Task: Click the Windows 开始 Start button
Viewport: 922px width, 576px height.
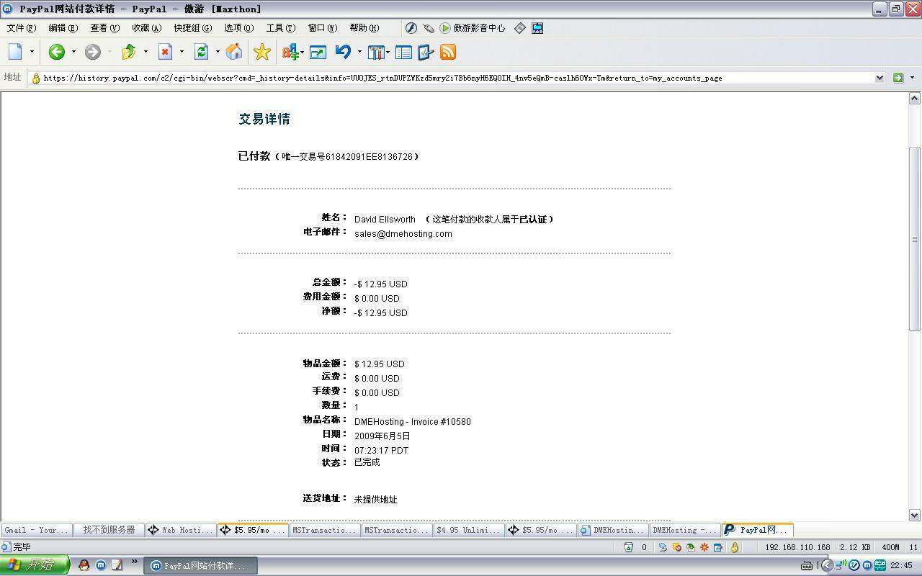Action: coord(35,565)
